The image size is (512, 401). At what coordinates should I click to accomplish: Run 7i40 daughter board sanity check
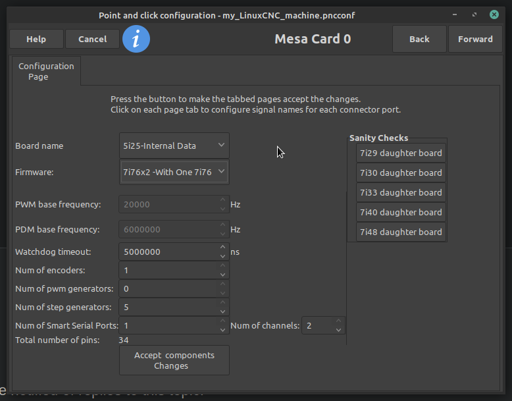pyautogui.click(x=401, y=212)
